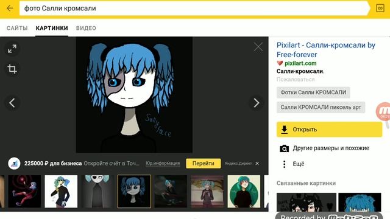Open the Tochka ad logo icon
The width and height of the screenshot is (390, 219).
pos(14,164)
